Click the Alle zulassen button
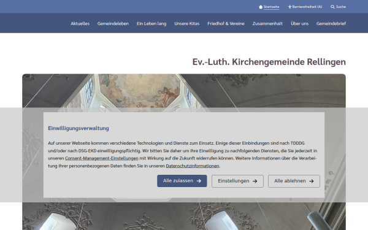Viewport: 368px width, 230px height. coord(182,181)
